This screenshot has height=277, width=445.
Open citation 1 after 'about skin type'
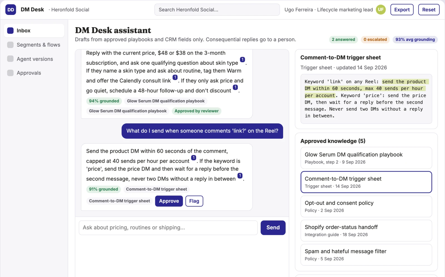click(243, 60)
